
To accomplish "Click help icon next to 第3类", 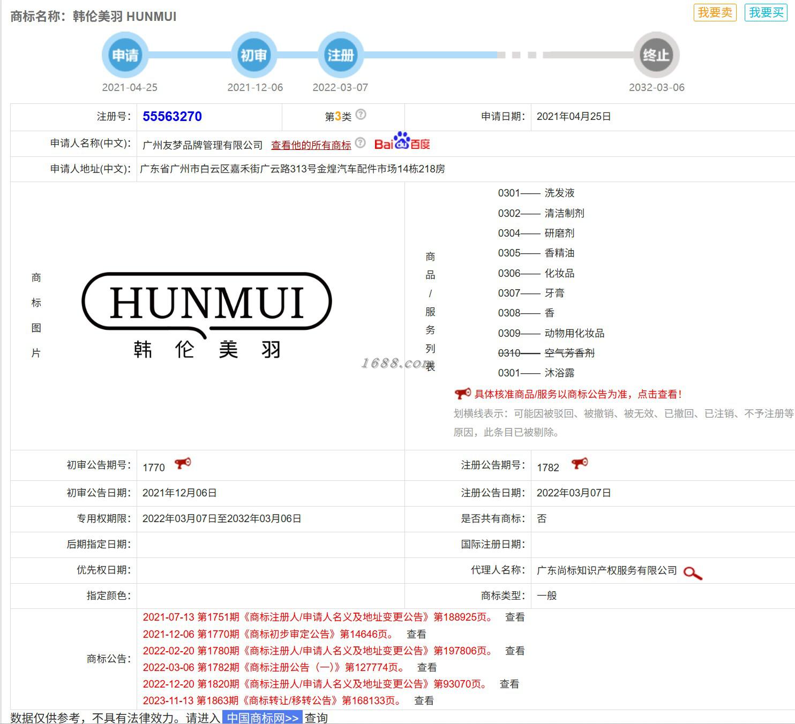I will click(x=361, y=114).
